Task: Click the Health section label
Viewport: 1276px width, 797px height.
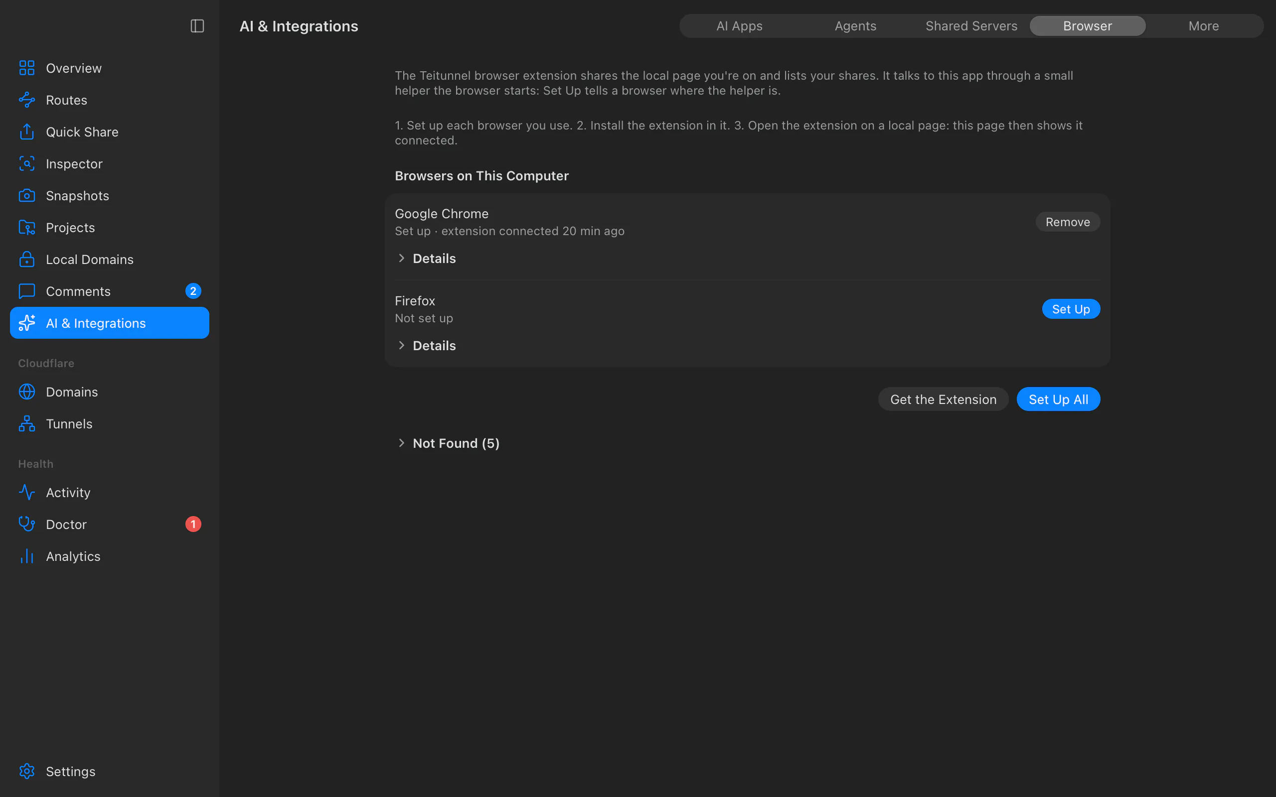Action: (35, 464)
